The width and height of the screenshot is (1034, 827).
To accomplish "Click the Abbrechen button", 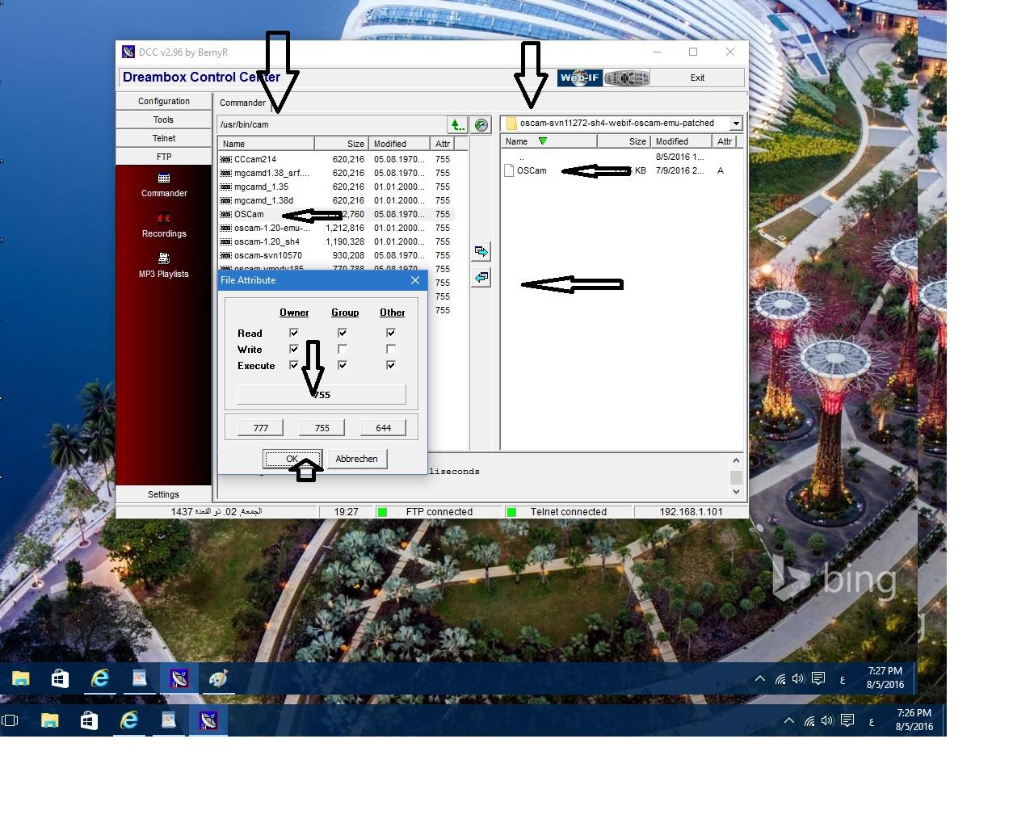I will click(x=356, y=459).
